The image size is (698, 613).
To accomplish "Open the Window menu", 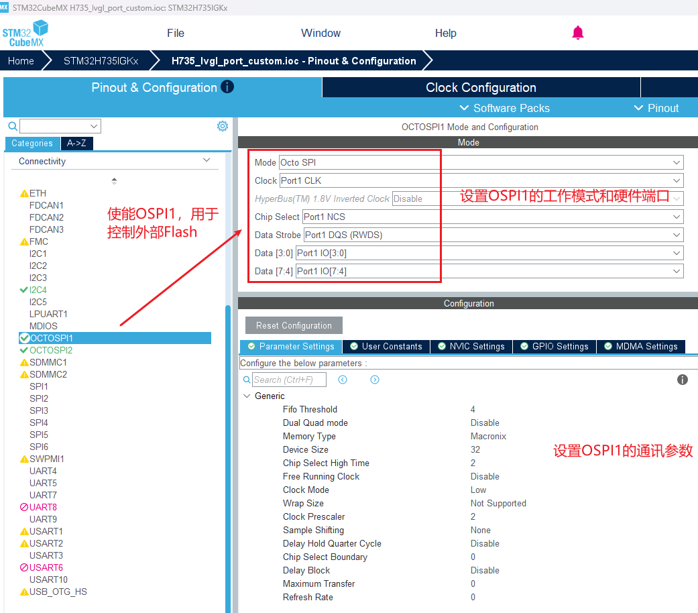I will pyautogui.click(x=321, y=33).
